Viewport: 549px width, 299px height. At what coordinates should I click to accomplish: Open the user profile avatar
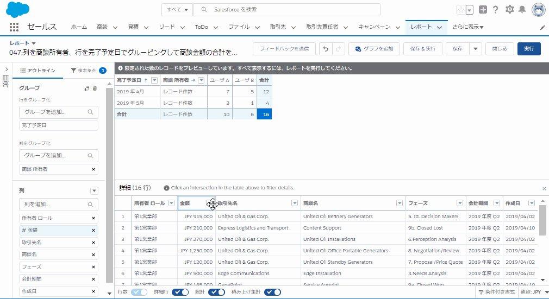click(539, 10)
